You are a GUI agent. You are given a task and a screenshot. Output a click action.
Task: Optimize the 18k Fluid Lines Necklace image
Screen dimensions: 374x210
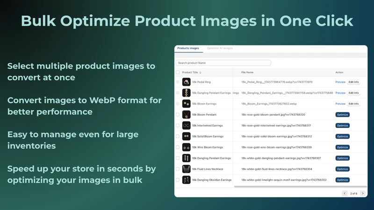[x=343, y=169]
